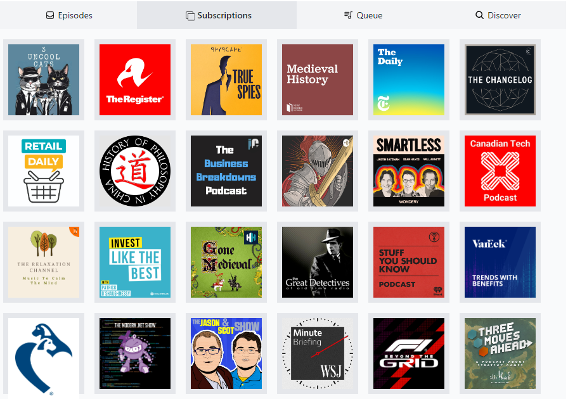Open the Episodes tab

[69, 15]
